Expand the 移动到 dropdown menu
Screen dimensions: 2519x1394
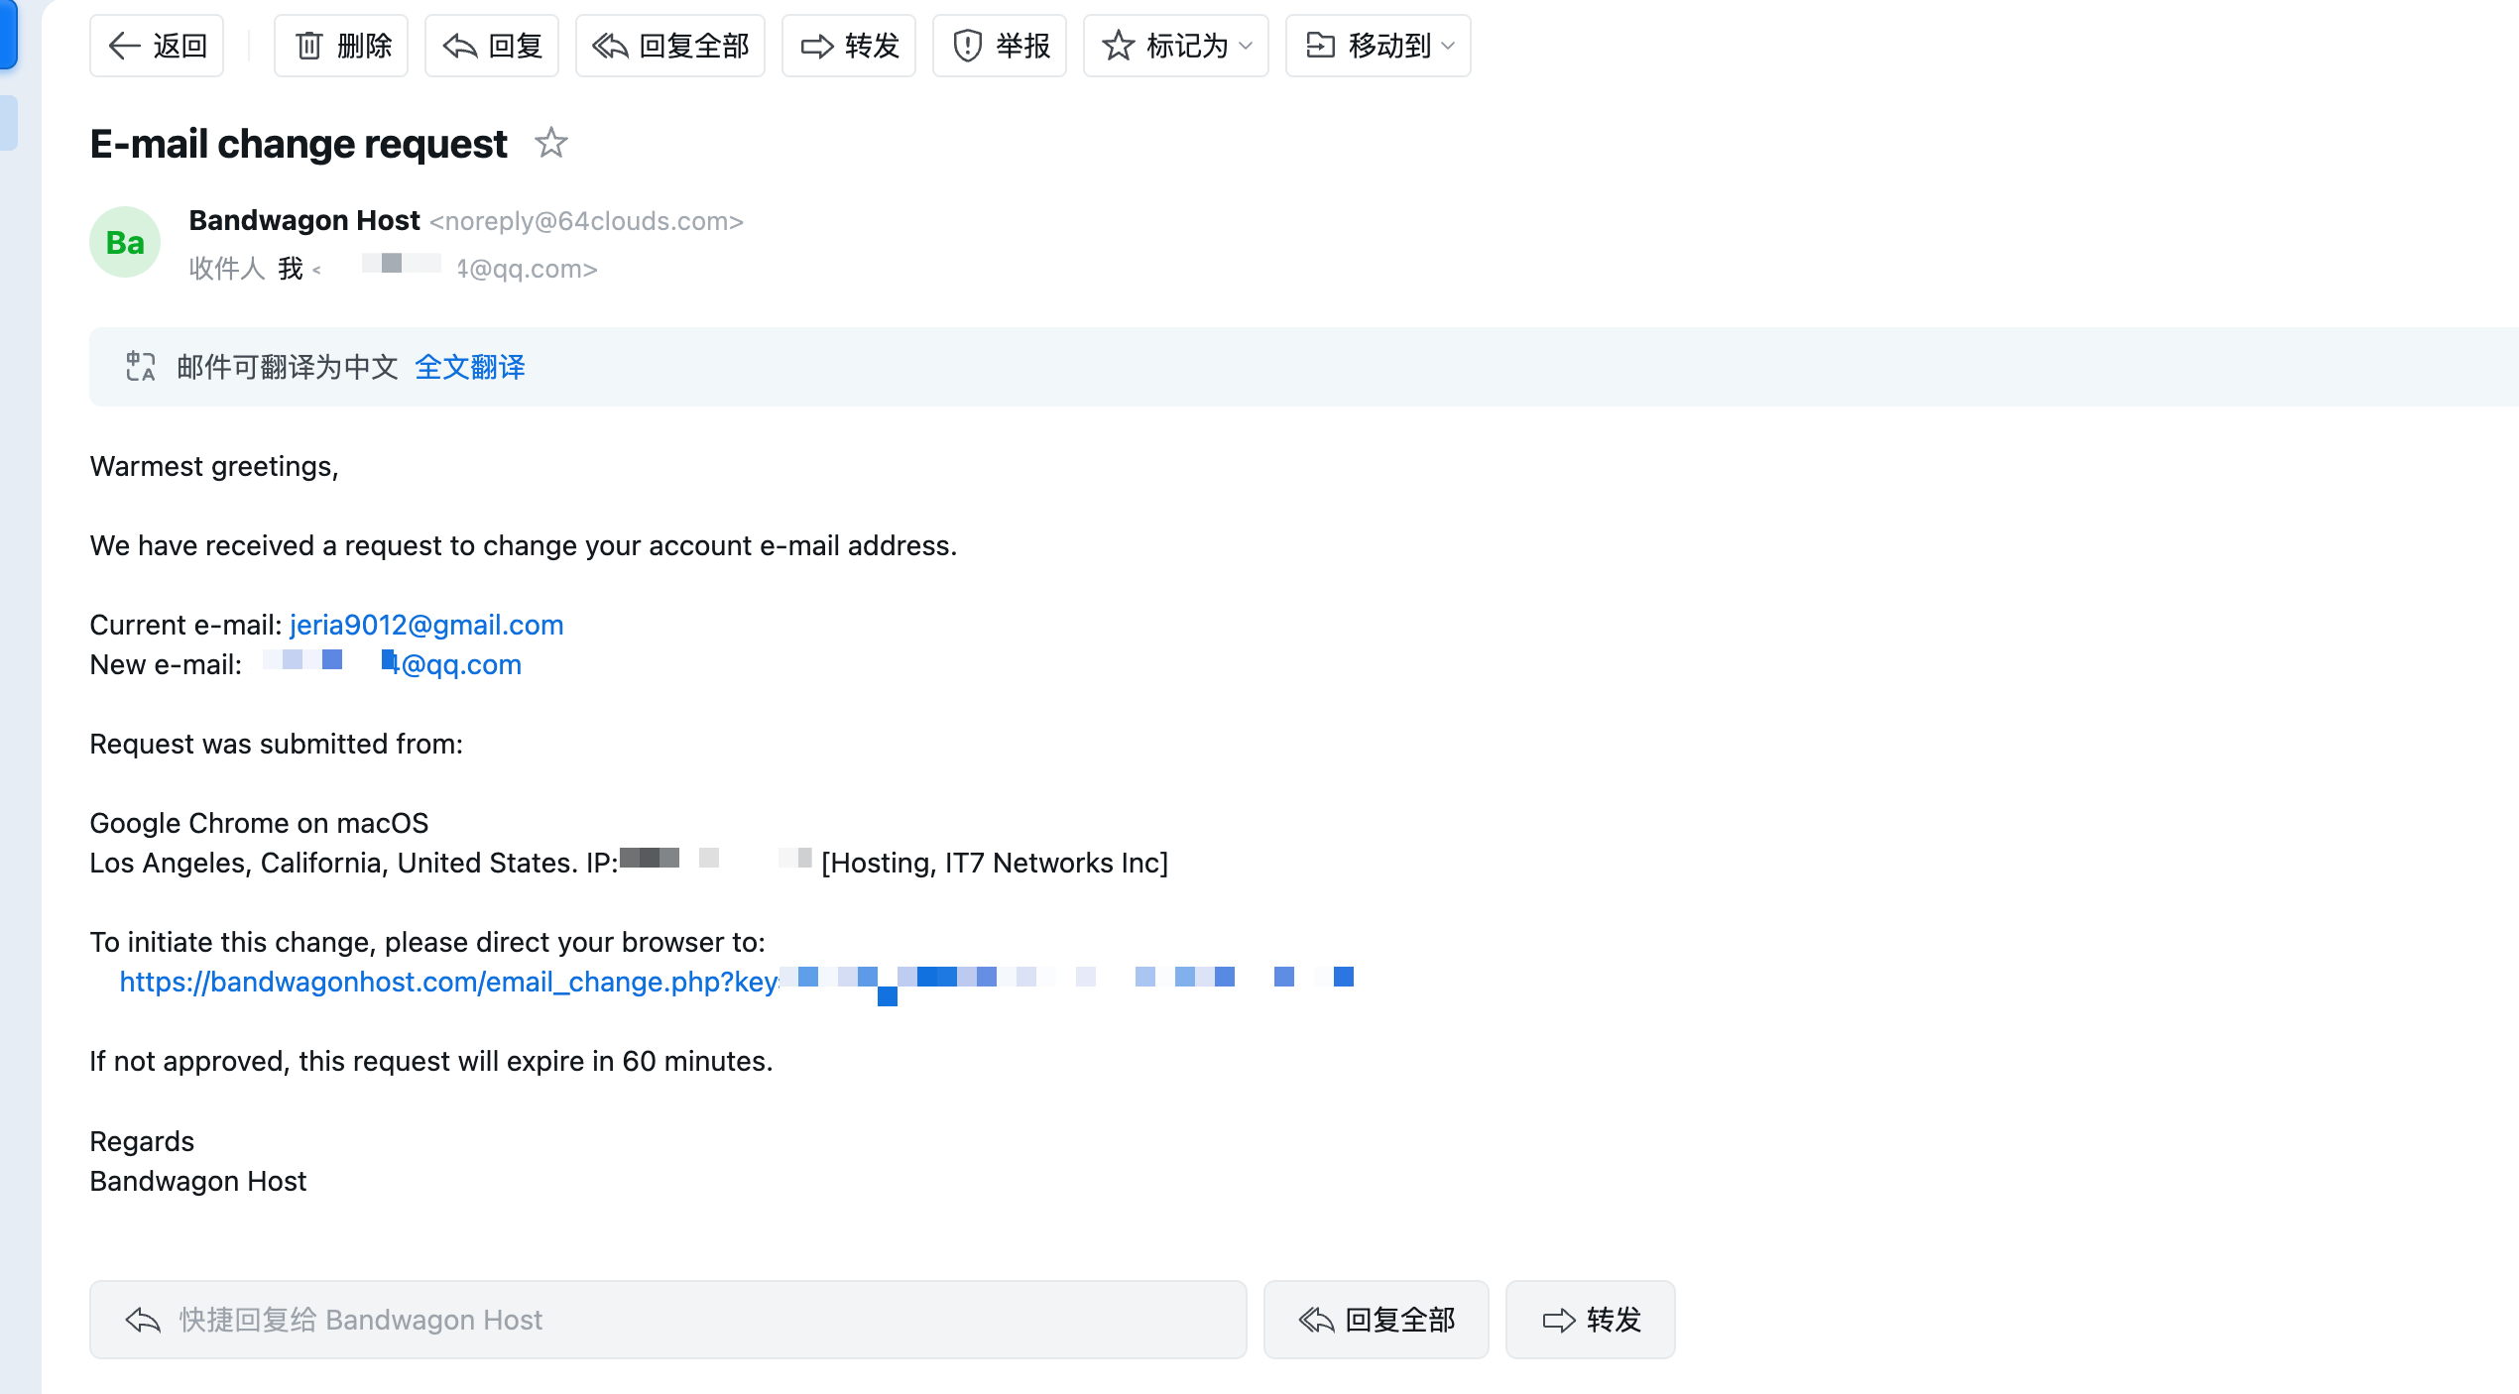pos(1379,46)
